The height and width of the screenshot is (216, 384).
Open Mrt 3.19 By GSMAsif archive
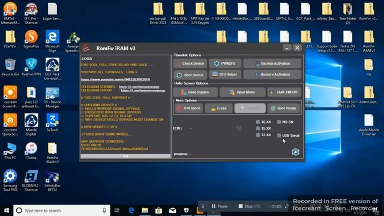click(179, 13)
